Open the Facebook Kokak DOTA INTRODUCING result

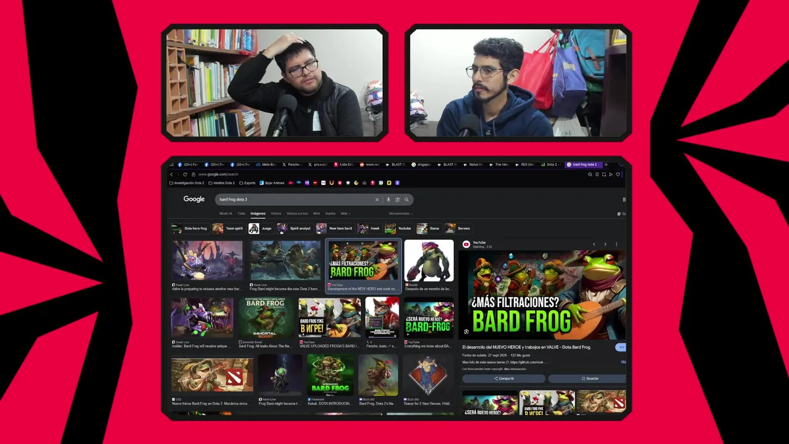pyautogui.click(x=331, y=380)
